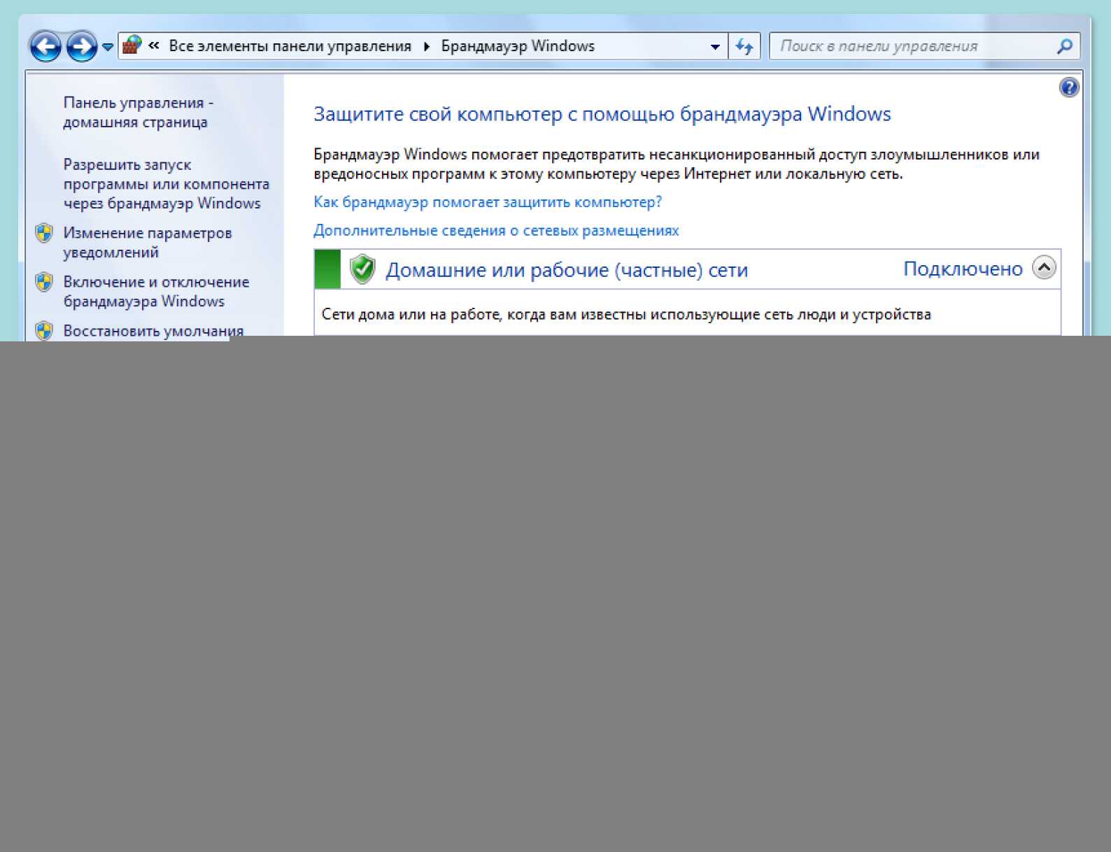Open recent pages dropdown next to Forward button

[108, 47]
